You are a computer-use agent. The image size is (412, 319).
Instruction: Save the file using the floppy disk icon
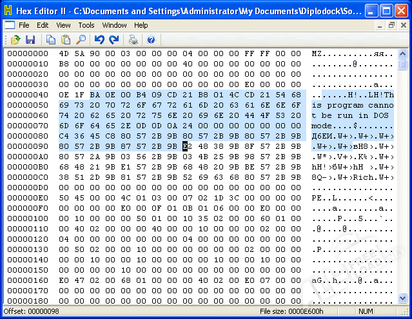(30, 40)
